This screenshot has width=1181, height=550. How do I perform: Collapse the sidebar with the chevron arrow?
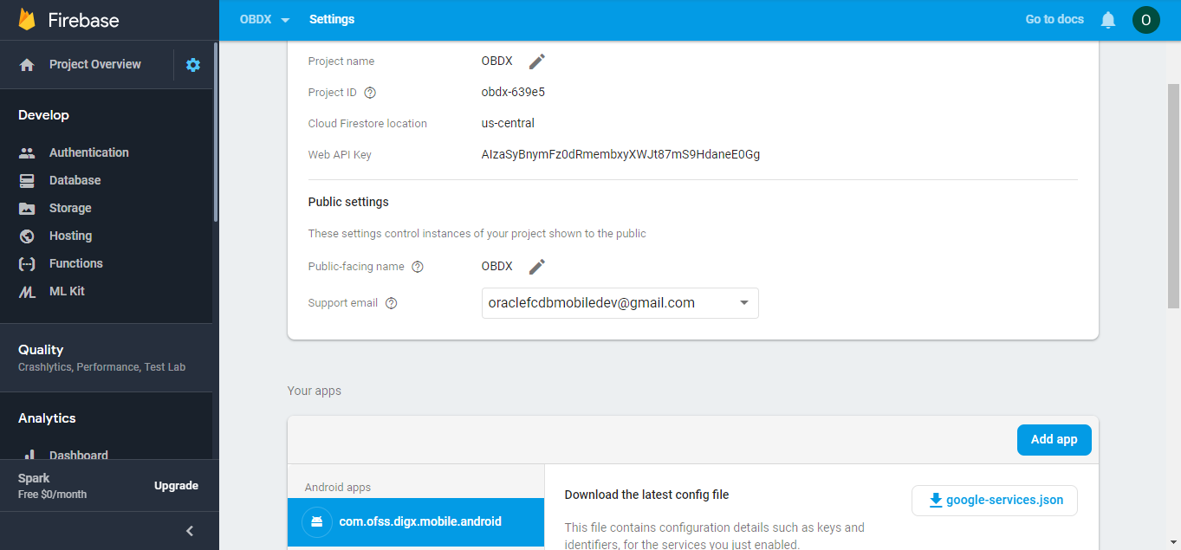click(x=189, y=530)
